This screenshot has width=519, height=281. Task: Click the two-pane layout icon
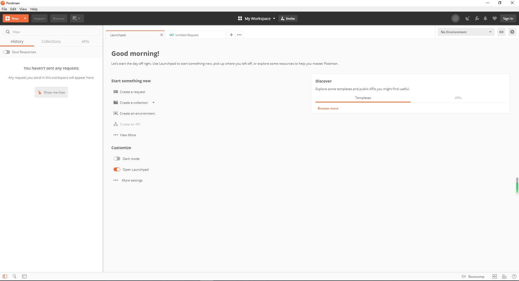[x=495, y=276]
